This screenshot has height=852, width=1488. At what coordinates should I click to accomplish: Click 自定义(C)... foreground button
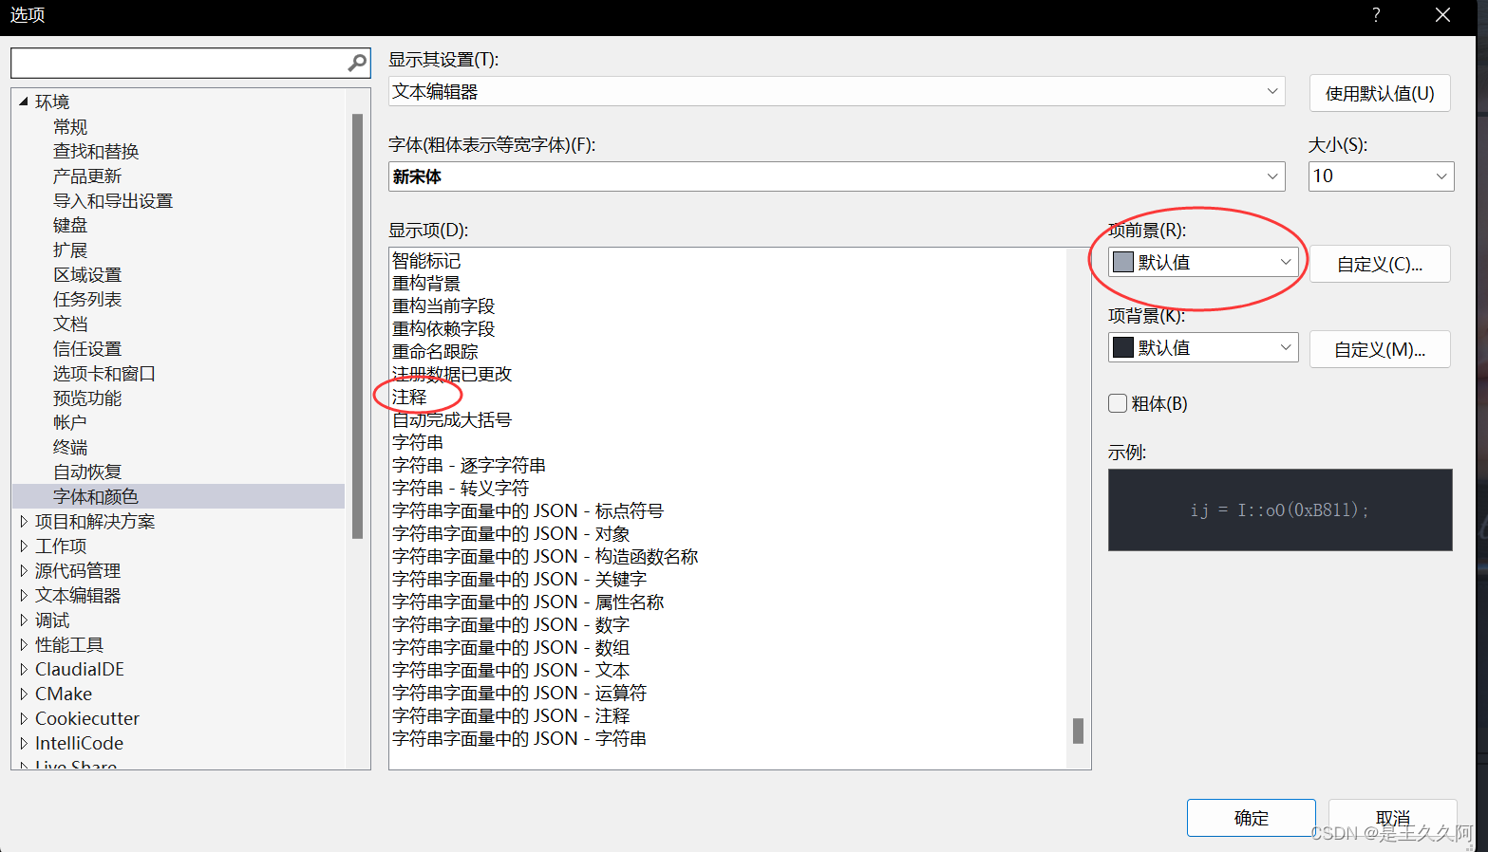(1380, 264)
